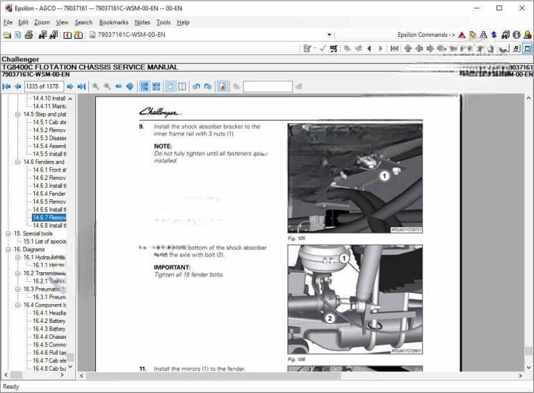Viewport: 534px width, 393px height.
Task: Open the Notes menu
Action: click(x=143, y=22)
